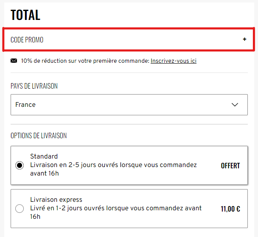Click the "Livraison express" option title

(56, 200)
